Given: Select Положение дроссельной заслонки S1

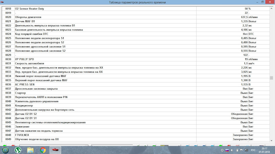Looking at the screenshot, I should (x=136, y=46).
